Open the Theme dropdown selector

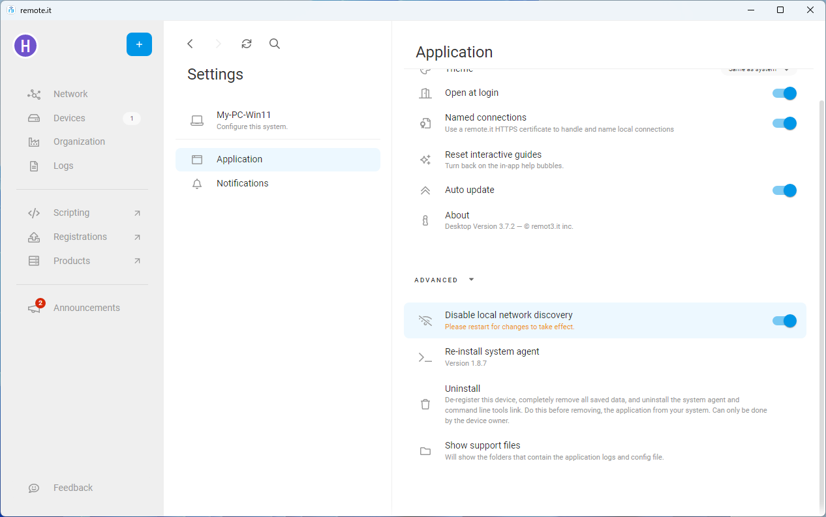pos(758,70)
